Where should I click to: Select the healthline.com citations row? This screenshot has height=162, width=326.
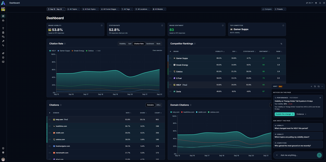pos(106,126)
